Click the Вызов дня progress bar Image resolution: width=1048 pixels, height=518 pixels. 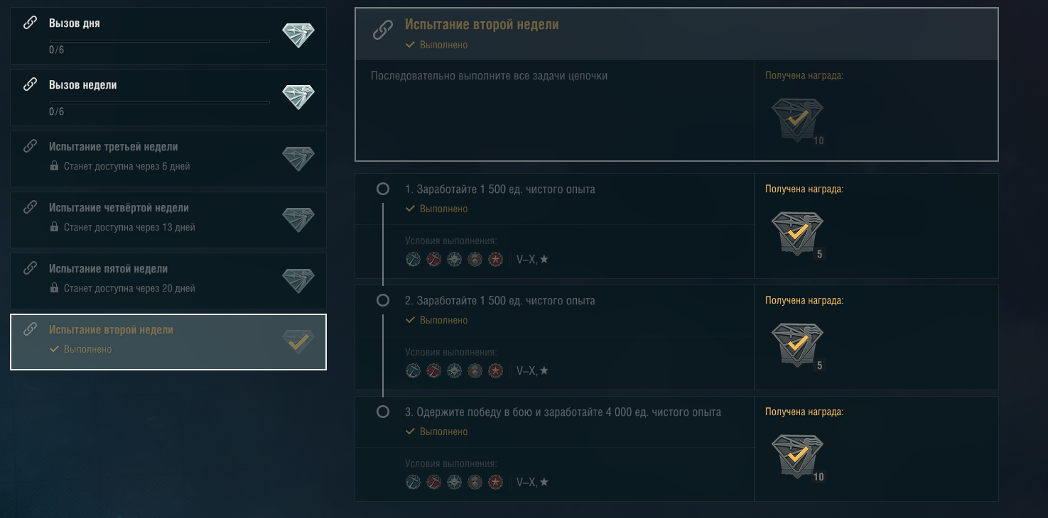click(x=159, y=41)
